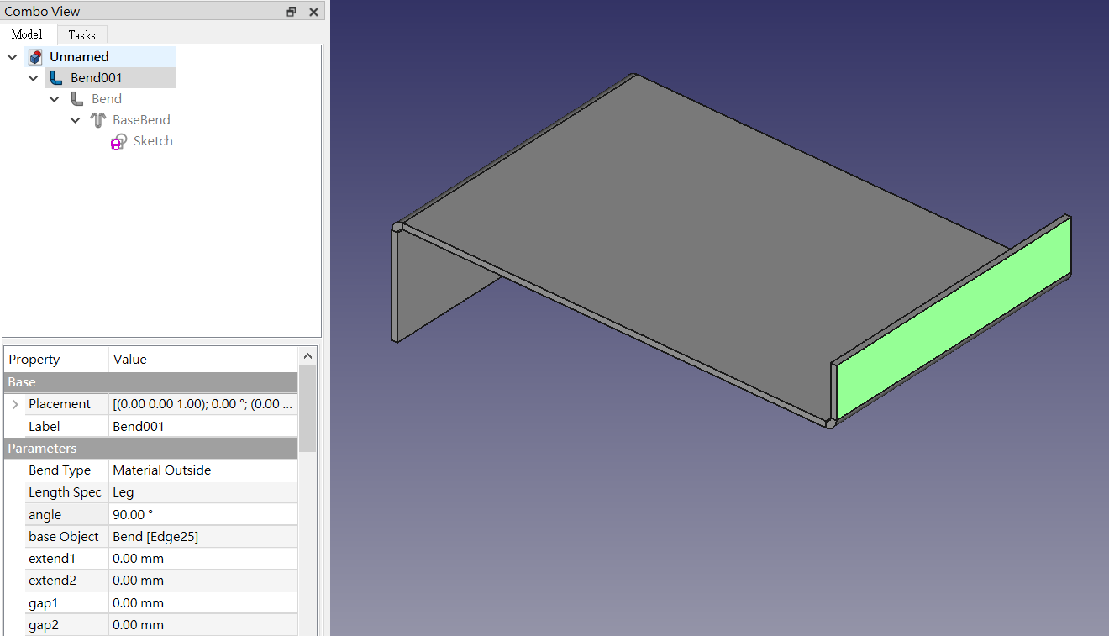Select the Bend item in tree

coord(107,99)
